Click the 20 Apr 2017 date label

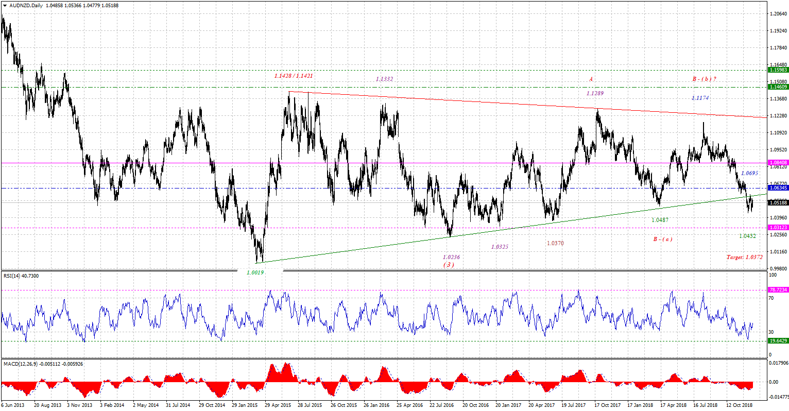pos(542,405)
